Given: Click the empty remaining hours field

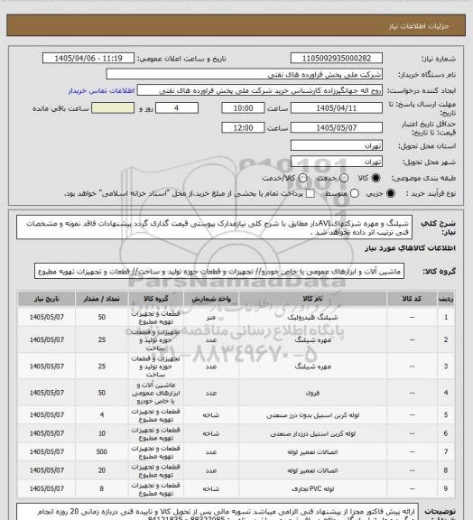Looking at the screenshot, I should point(113,108).
